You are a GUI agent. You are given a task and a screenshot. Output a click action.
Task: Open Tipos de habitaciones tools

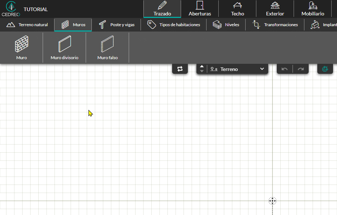pos(174,25)
